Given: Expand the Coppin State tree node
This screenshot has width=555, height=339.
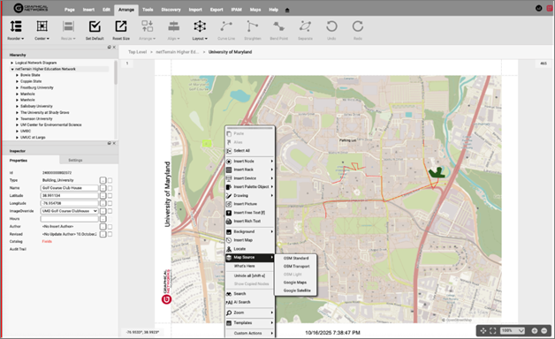Looking at the screenshot, I should [17, 81].
